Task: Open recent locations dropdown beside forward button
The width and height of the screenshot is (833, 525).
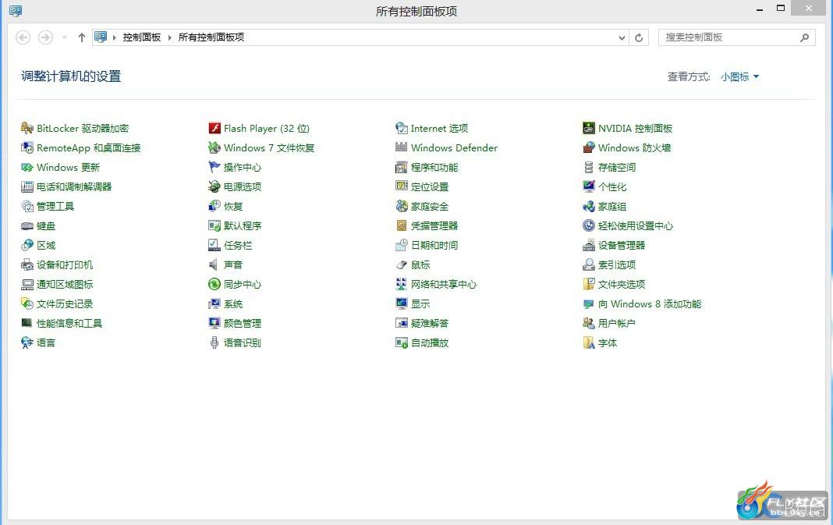Action: click(x=64, y=37)
